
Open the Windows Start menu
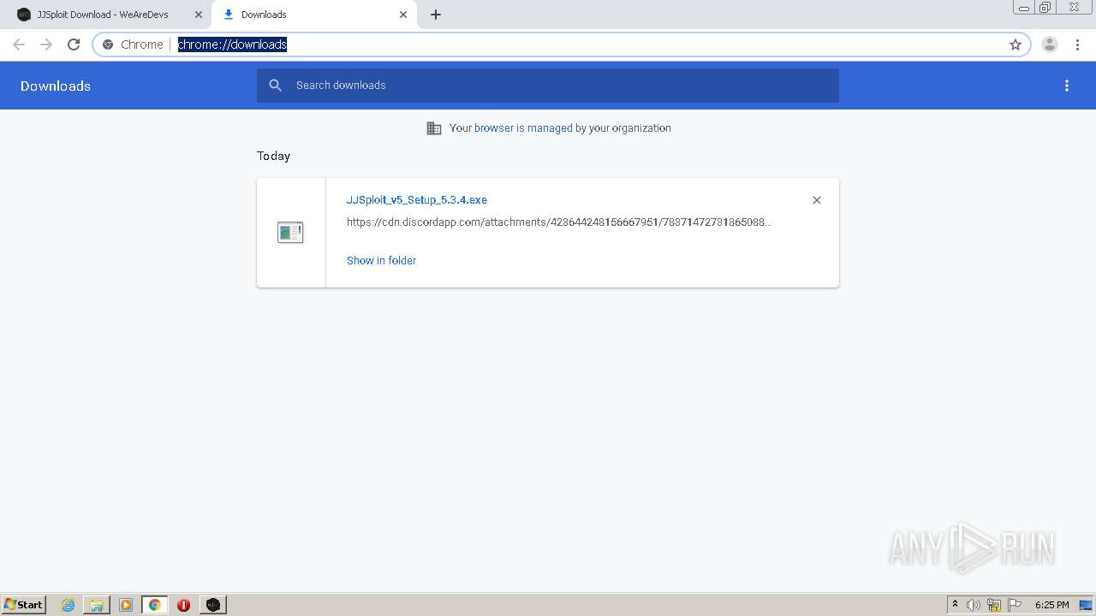point(24,605)
